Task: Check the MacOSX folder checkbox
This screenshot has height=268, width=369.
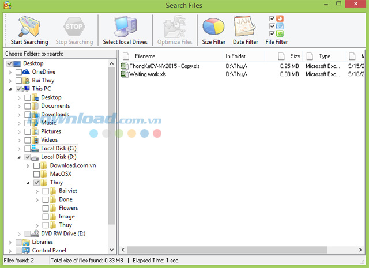Action: [36, 174]
